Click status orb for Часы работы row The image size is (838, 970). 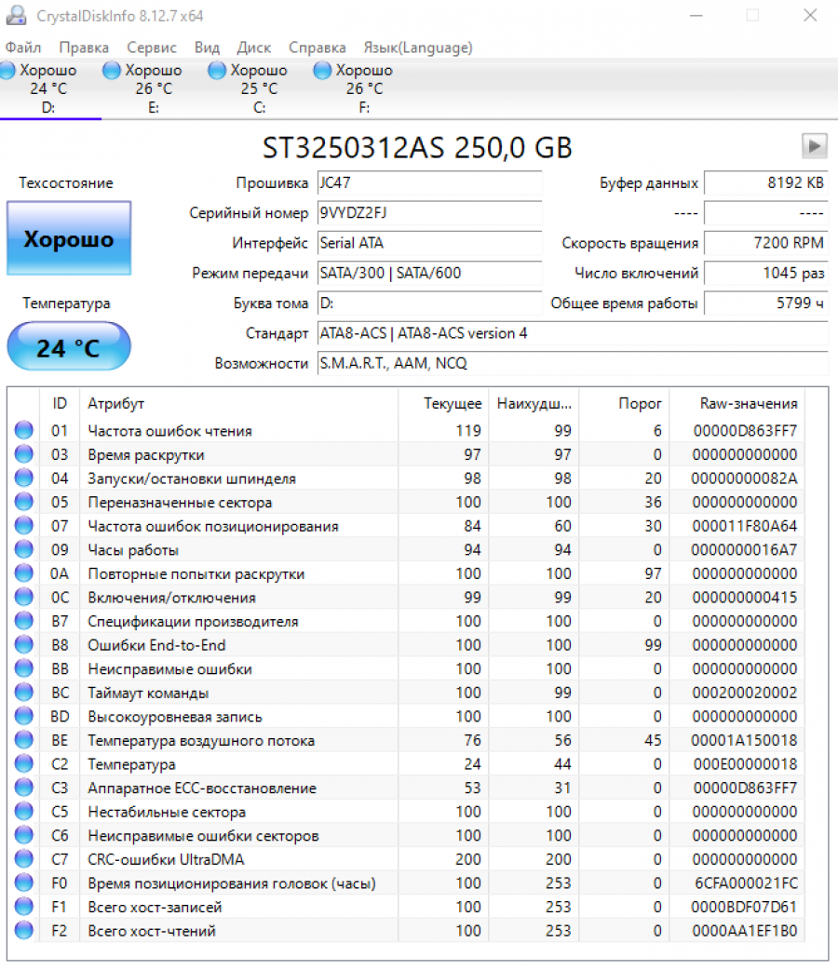tap(23, 549)
